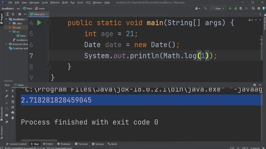This screenshot has height=149, width=266.
Task: Open the Tools menu
Action: [80, 2]
